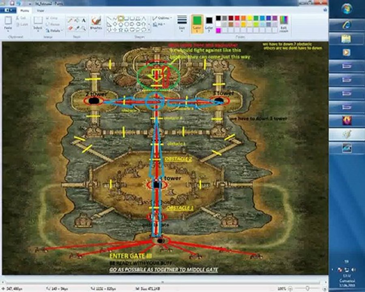
Task: Choose the orange palette swatch
Action: tap(243, 18)
